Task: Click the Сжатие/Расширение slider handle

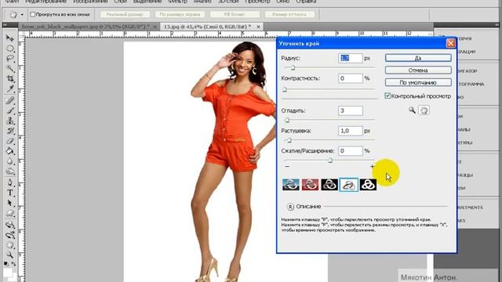Action: click(330, 161)
